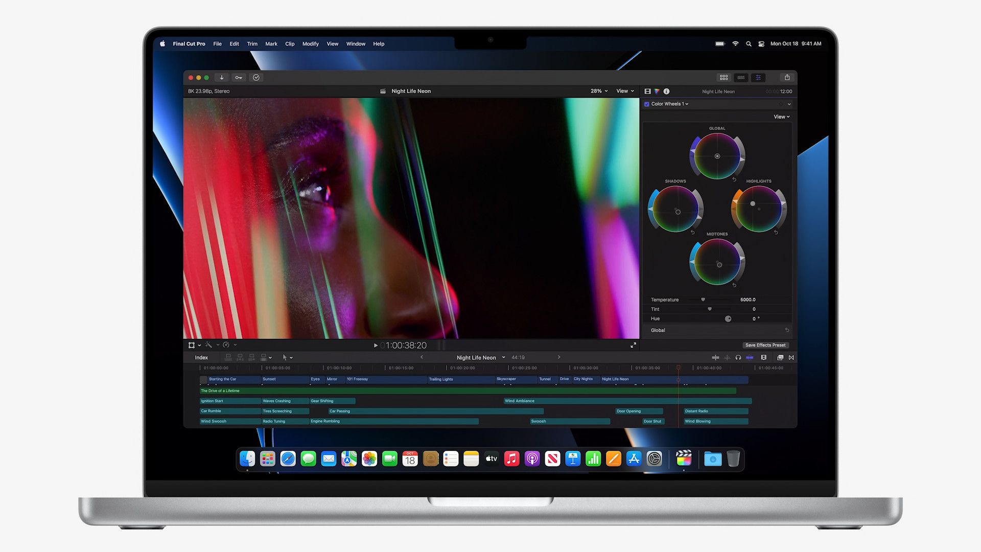The height and width of the screenshot is (552, 981).
Task: Open the Clip menu
Action: click(x=290, y=44)
